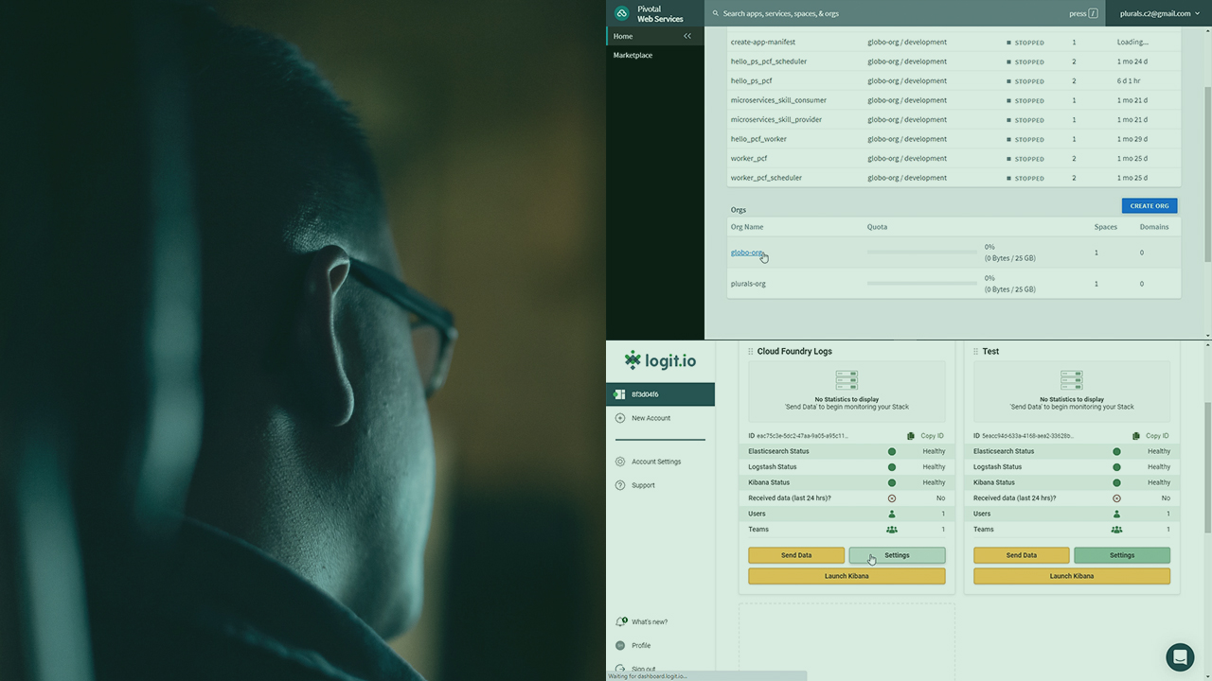Switch to the Marketplace section
This screenshot has height=681, width=1212.
(634, 55)
